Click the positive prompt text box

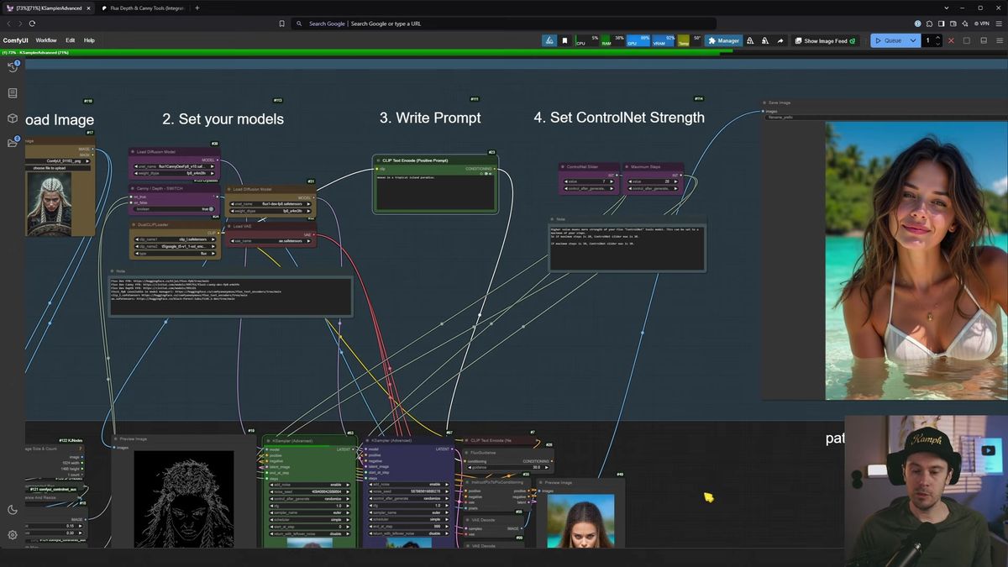434,192
